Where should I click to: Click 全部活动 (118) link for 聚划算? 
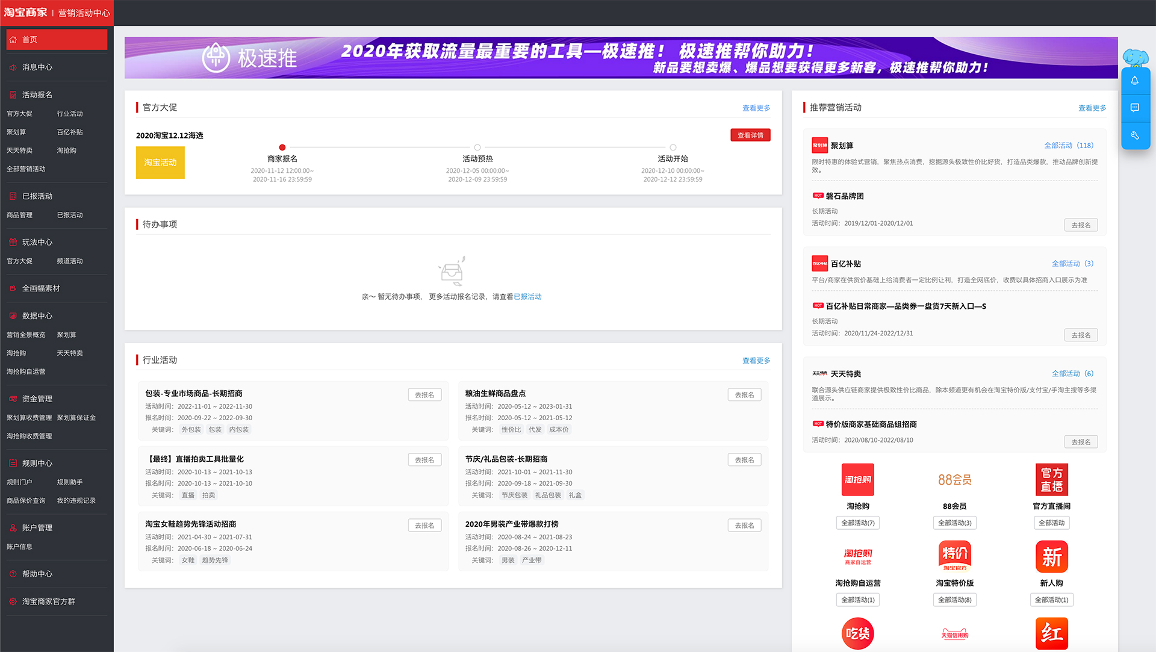(x=1069, y=146)
